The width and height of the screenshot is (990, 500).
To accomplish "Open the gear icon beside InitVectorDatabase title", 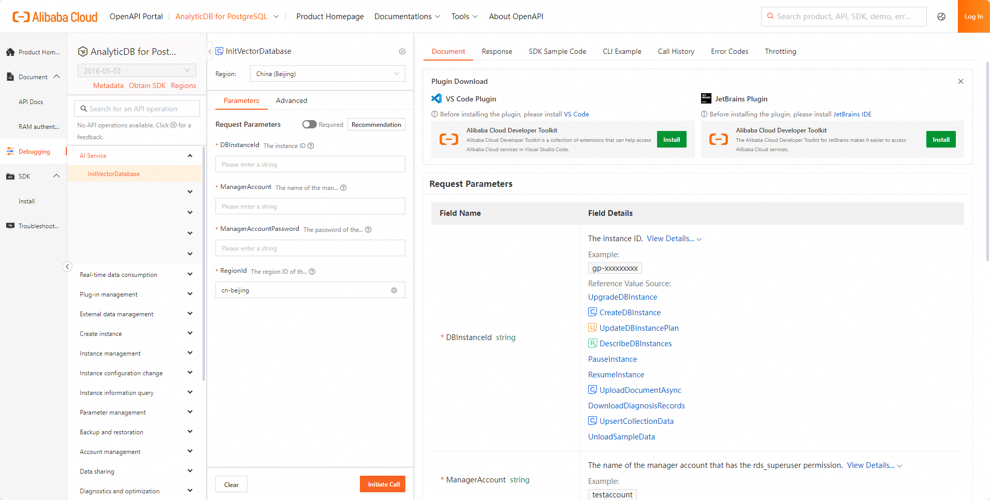I will point(402,51).
